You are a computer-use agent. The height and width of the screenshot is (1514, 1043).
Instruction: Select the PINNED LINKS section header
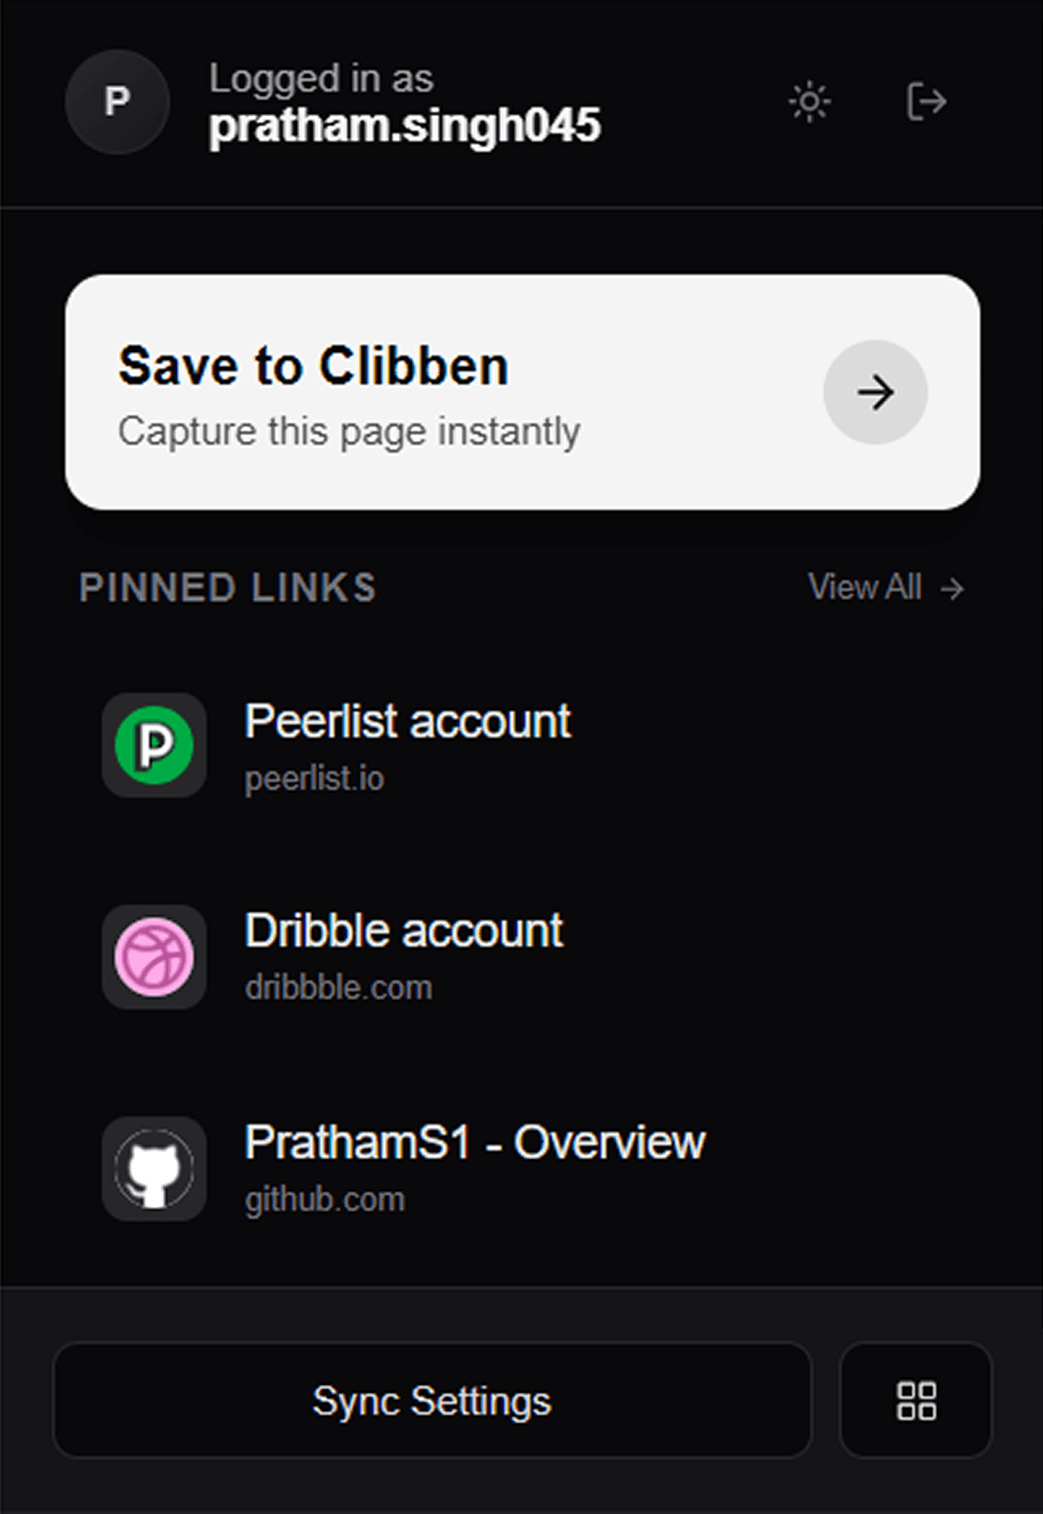click(x=227, y=587)
